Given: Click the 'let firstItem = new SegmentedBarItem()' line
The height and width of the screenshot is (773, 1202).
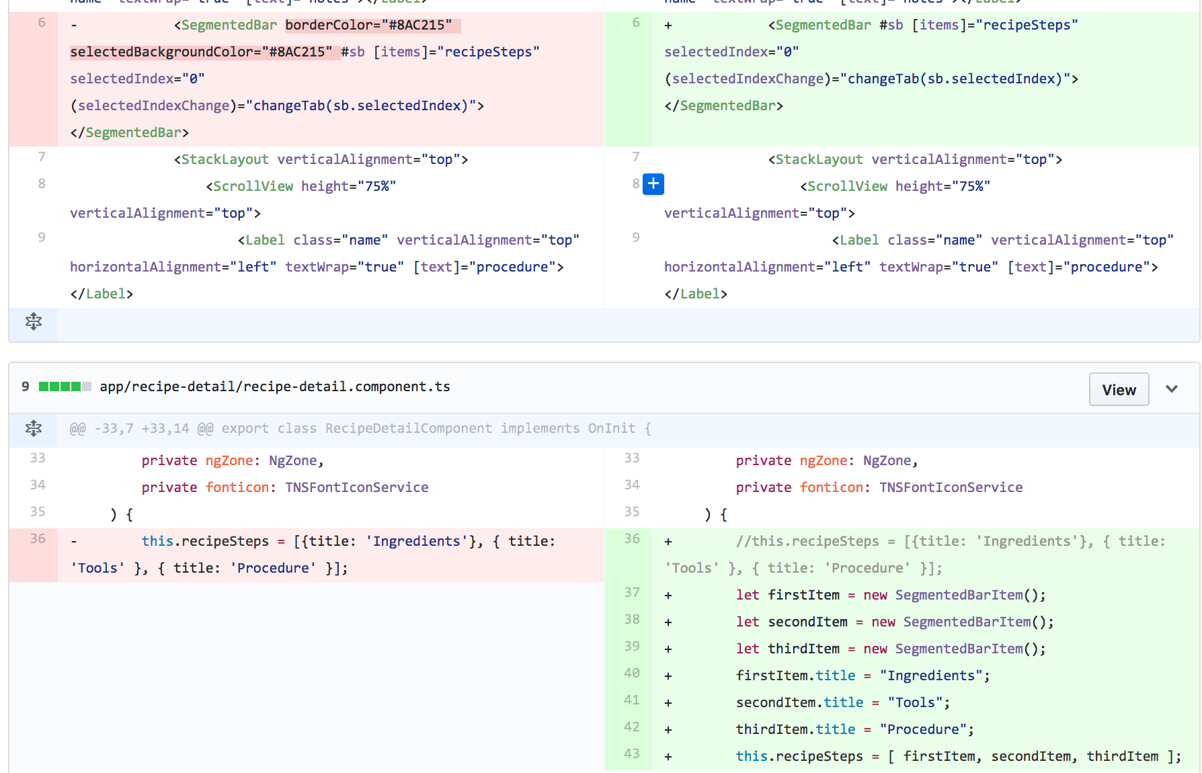Looking at the screenshot, I should [890, 595].
